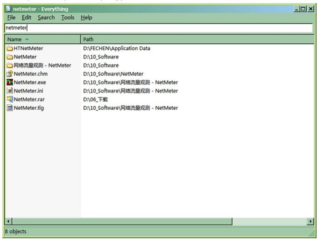Viewport: 321px width, 243px height.
Task: Select the NetMeter.exe file name
Action: (30, 83)
